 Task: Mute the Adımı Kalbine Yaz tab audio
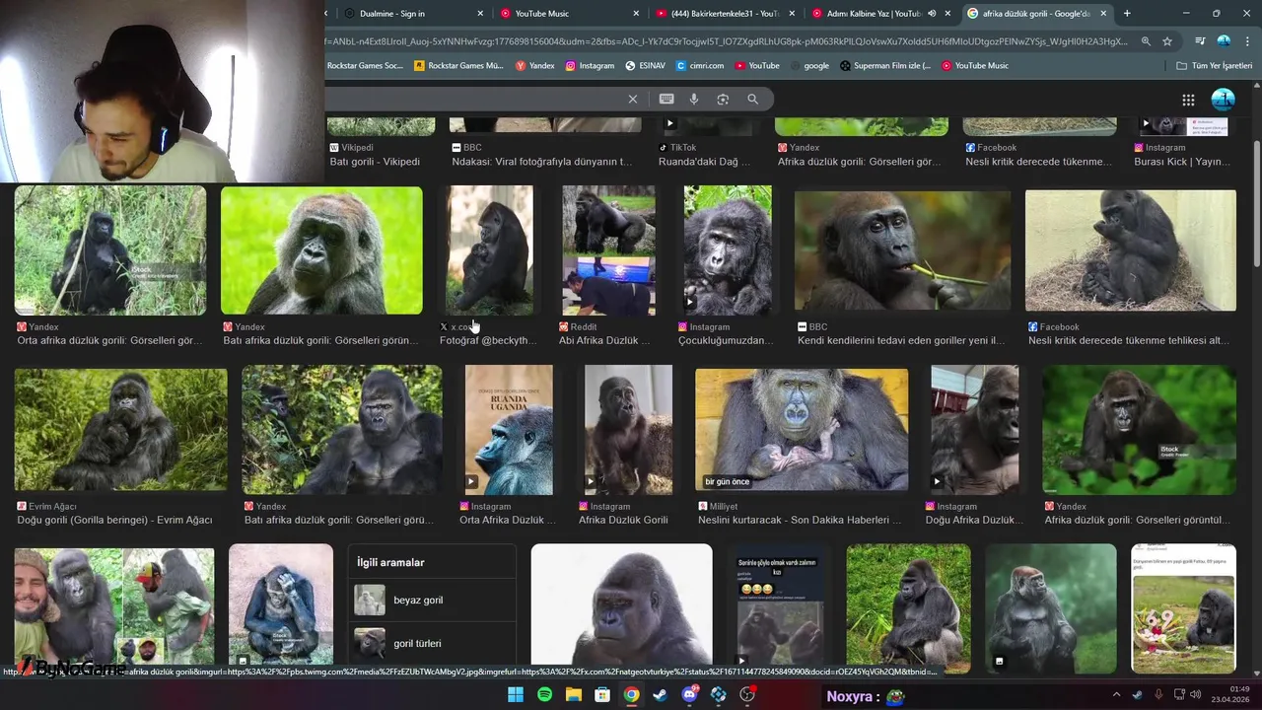[x=932, y=14]
